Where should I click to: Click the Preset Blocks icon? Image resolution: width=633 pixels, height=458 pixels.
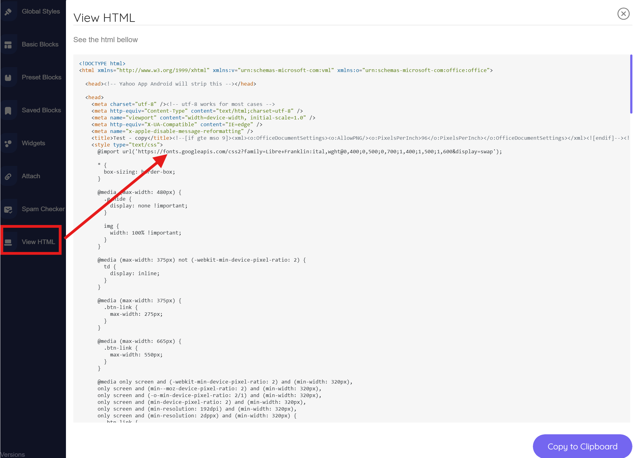click(x=8, y=78)
